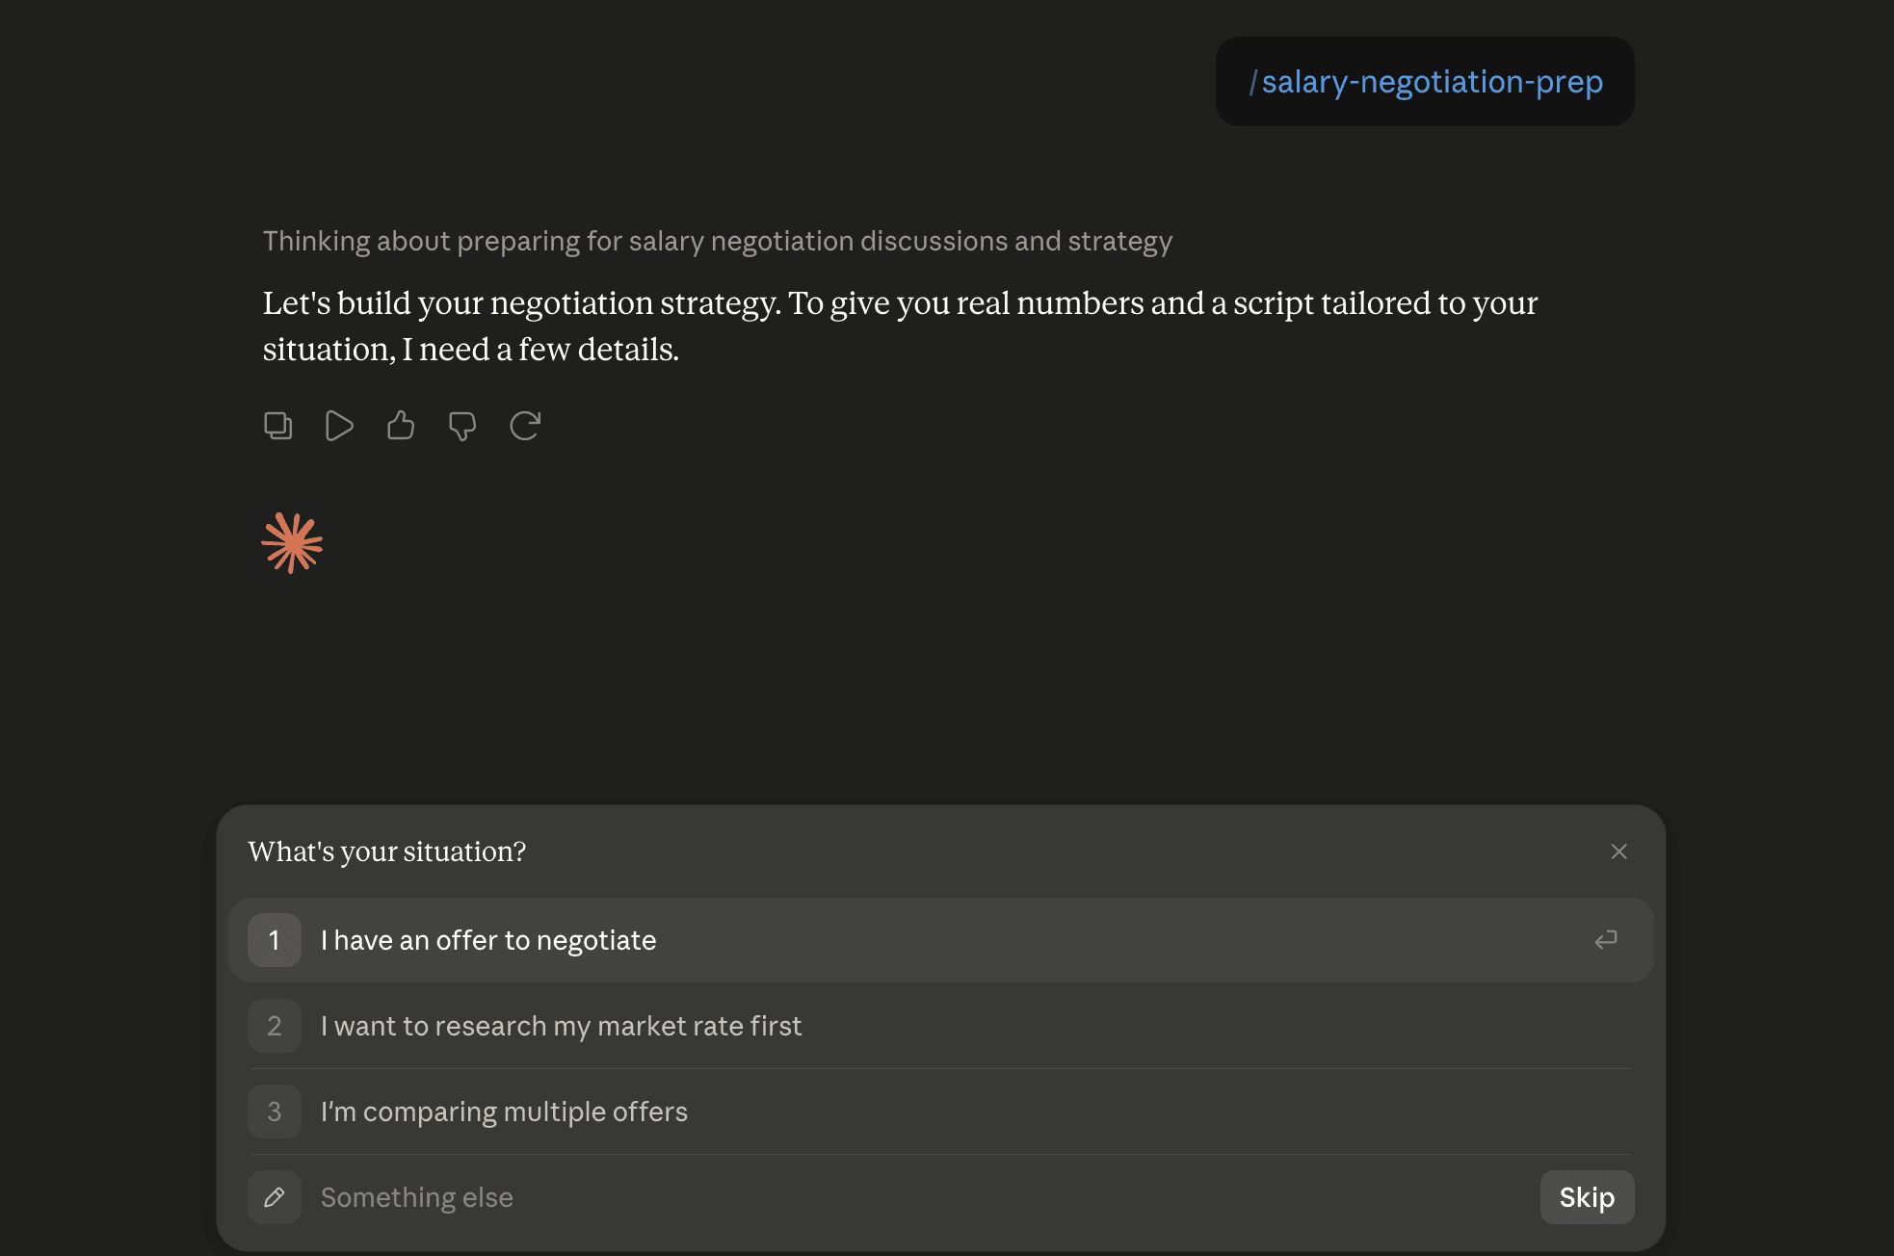Click the number 2 badge
Screen dimensions: 1894x1256
[275, 1026]
